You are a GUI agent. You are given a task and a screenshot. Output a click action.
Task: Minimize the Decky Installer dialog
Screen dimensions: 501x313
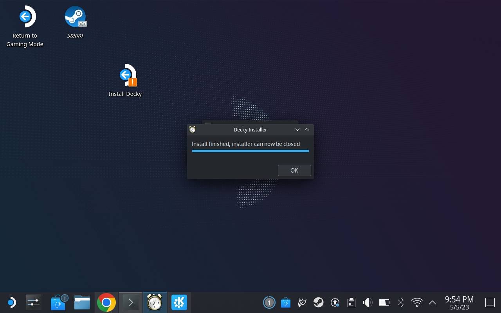click(297, 130)
